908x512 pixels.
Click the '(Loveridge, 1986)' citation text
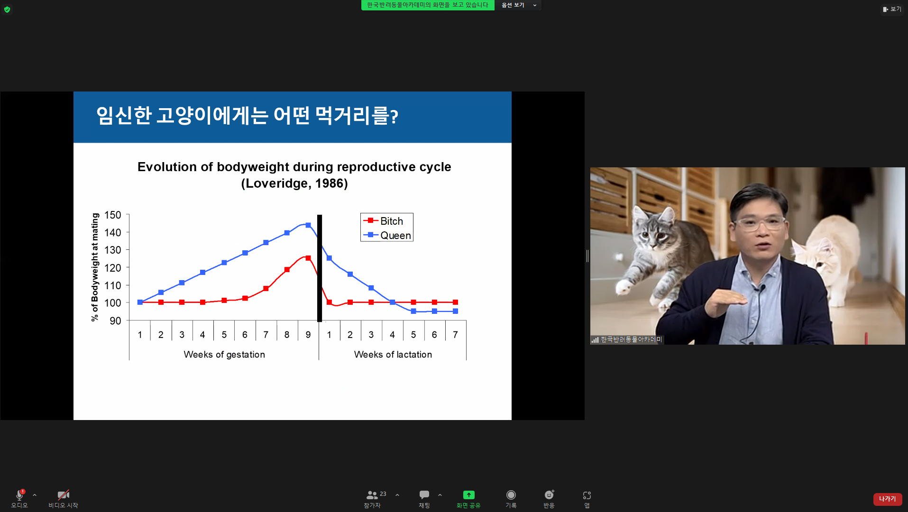294,183
